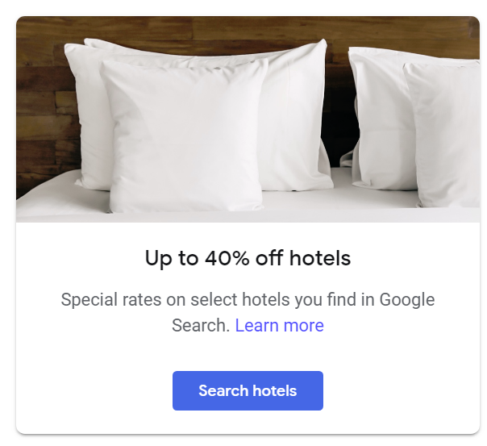The height and width of the screenshot is (446, 487).
Task: Click the blue Search hotels button
Action: [248, 390]
